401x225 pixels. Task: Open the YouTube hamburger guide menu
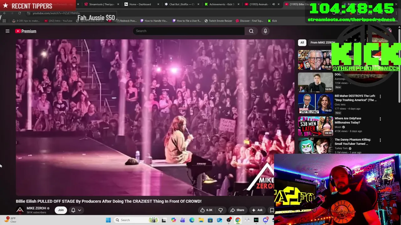[x=8, y=31]
